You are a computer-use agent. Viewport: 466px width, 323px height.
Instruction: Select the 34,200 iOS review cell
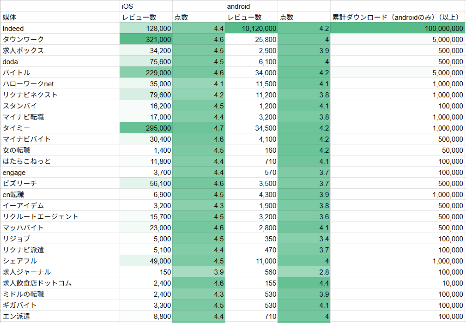coord(146,50)
